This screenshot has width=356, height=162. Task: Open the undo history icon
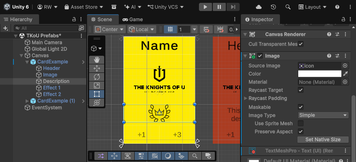(273, 7)
